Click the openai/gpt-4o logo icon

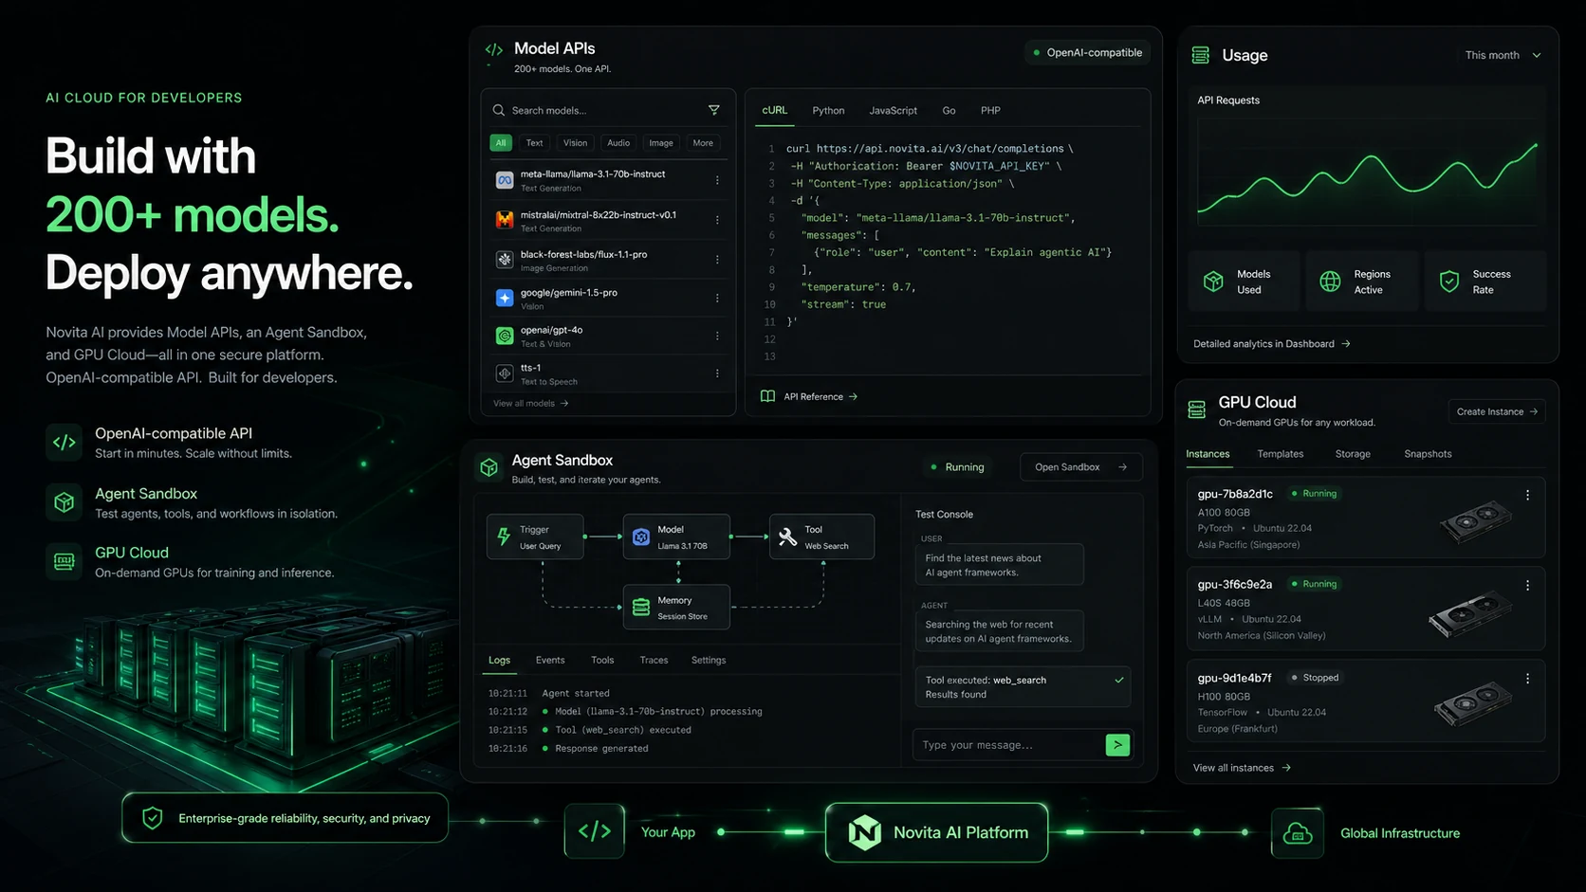coord(505,336)
